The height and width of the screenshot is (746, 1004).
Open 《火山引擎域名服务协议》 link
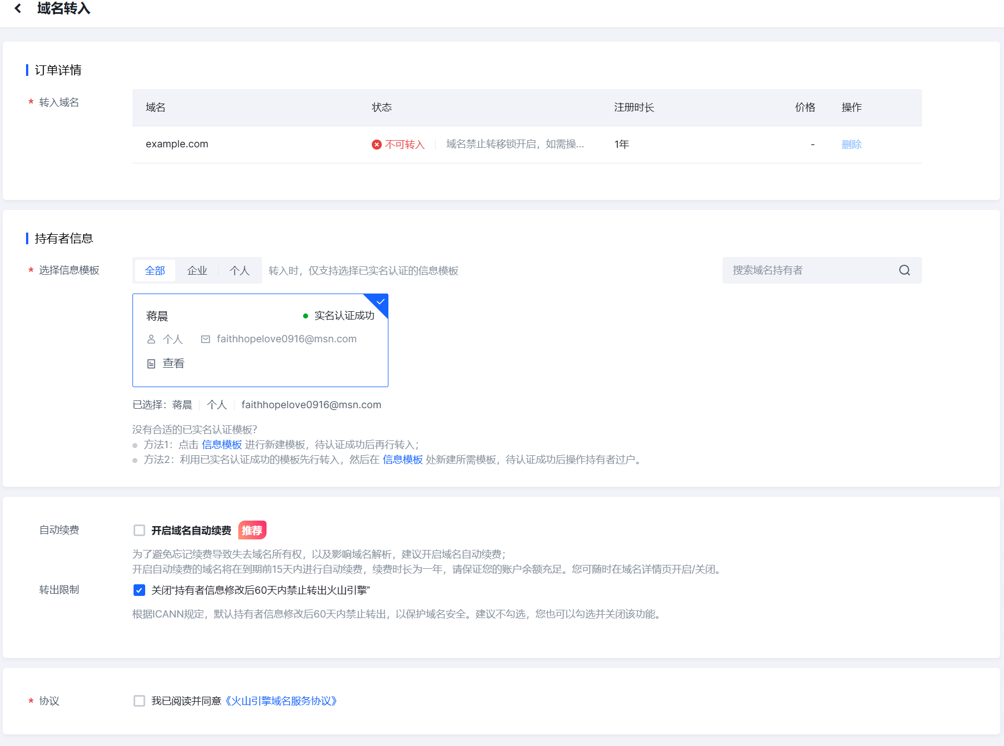coord(281,701)
